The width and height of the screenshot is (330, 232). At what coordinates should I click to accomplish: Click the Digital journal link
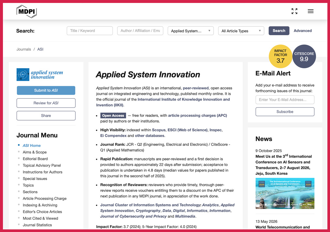tap(179, 211)
